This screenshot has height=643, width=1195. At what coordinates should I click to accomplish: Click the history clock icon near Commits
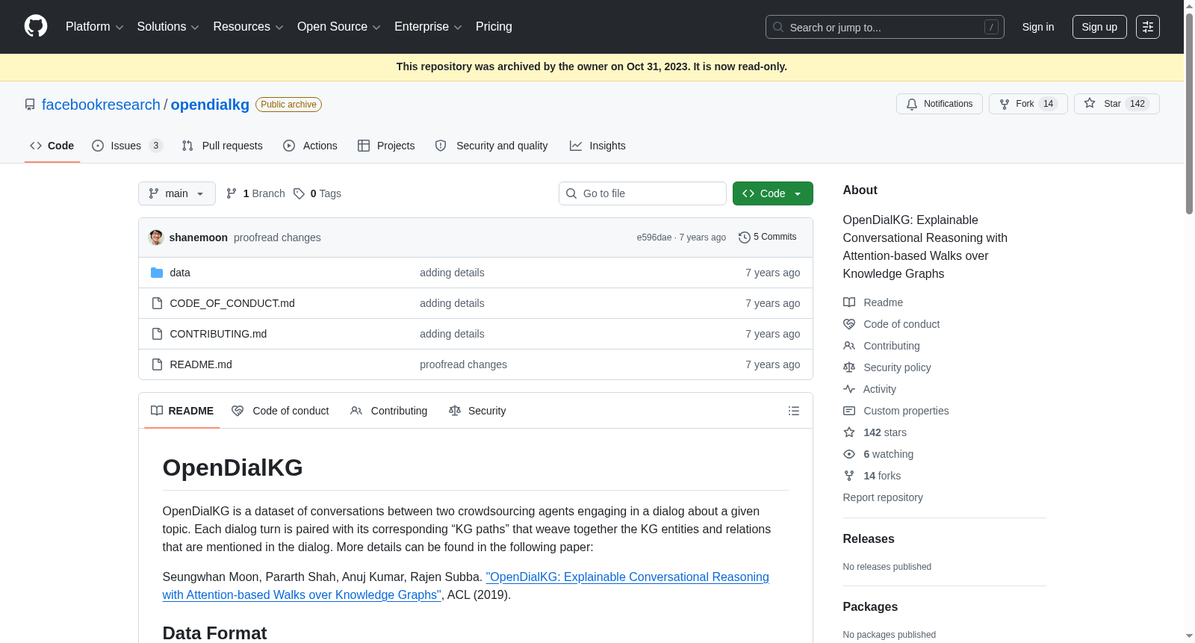(745, 237)
